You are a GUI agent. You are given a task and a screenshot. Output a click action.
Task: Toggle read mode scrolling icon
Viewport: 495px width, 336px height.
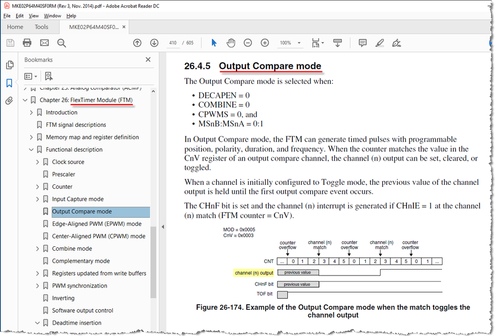pyautogui.click(x=337, y=43)
